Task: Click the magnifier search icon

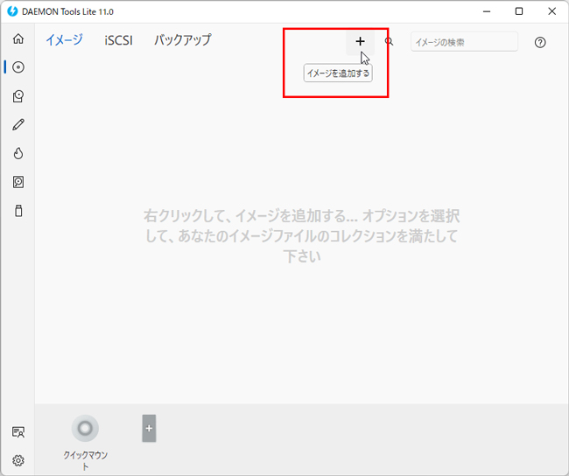Action: 389,41
